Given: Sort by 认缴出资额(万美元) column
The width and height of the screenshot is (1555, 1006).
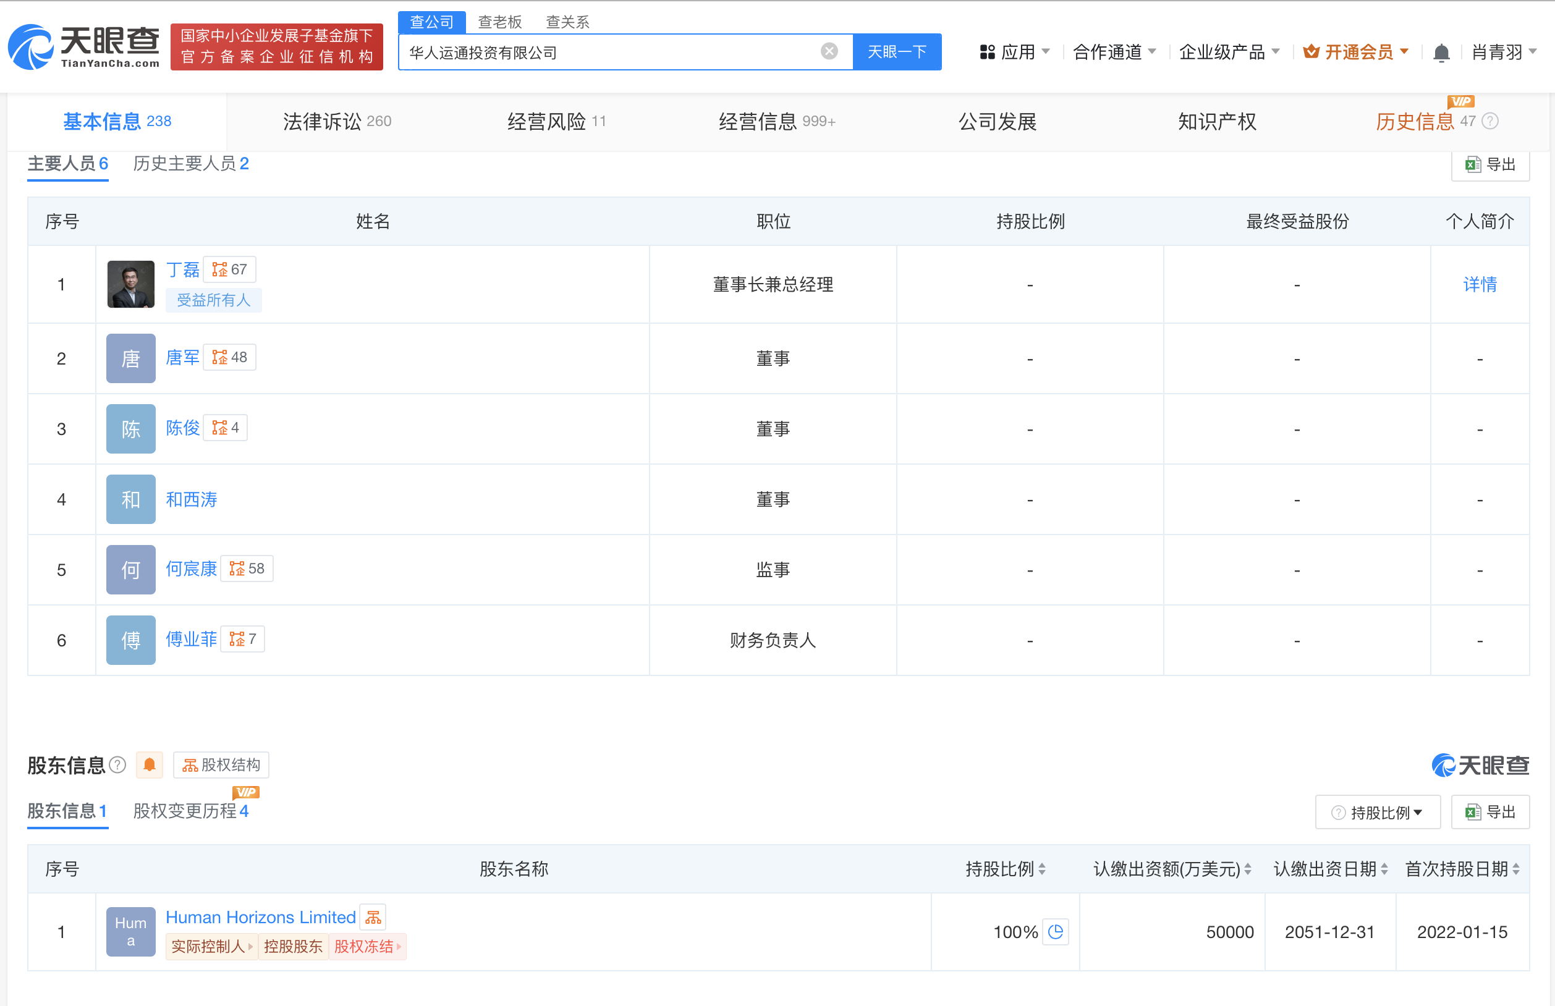Looking at the screenshot, I should click(x=1248, y=869).
